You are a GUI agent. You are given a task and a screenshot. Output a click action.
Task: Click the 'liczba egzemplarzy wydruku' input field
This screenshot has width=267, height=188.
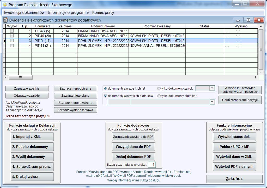152,165
